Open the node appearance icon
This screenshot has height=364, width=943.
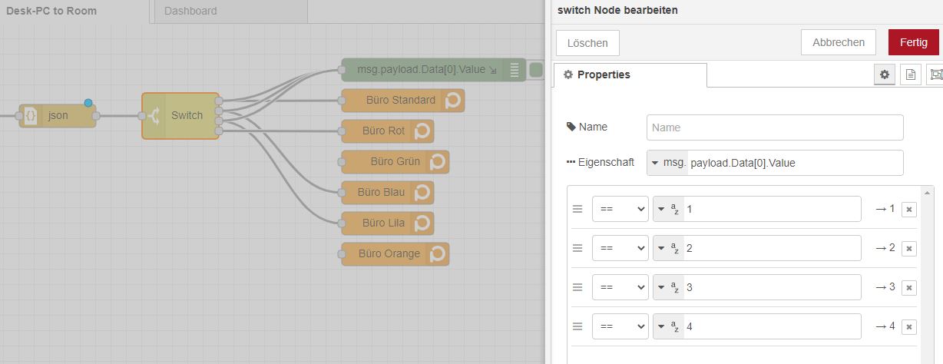[x=935, y=74]
